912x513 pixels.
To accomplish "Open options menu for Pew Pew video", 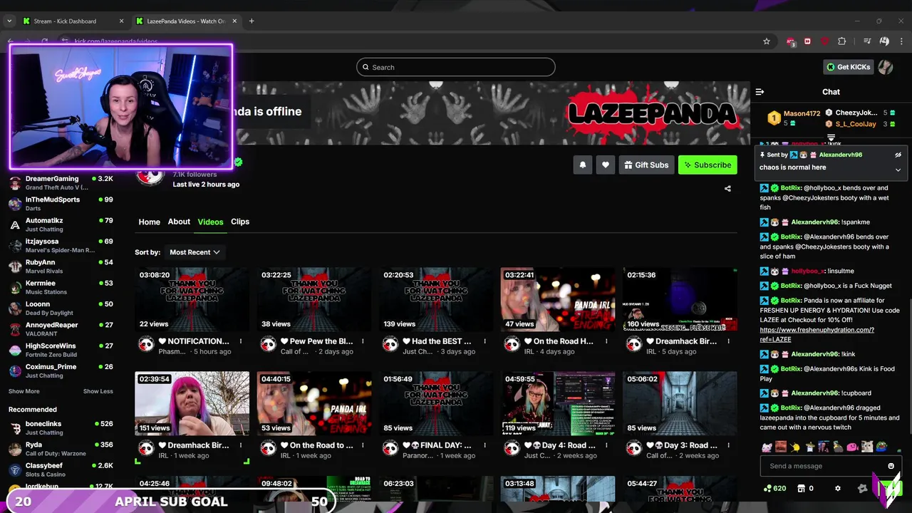I will (363, 341).
